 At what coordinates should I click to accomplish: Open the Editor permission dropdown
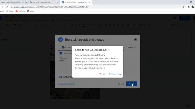(131, 48)
